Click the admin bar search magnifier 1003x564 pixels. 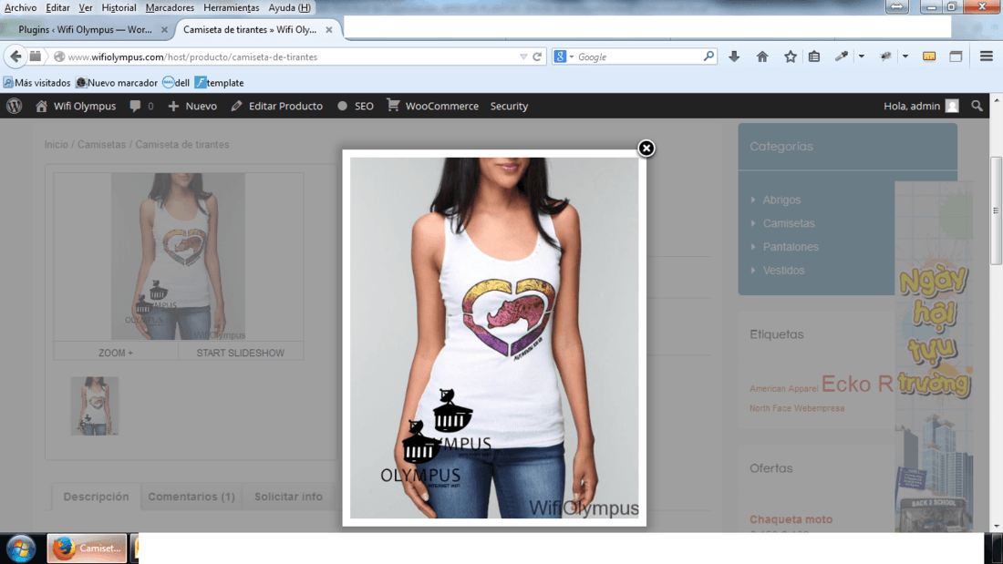click(x=977, y=107)
